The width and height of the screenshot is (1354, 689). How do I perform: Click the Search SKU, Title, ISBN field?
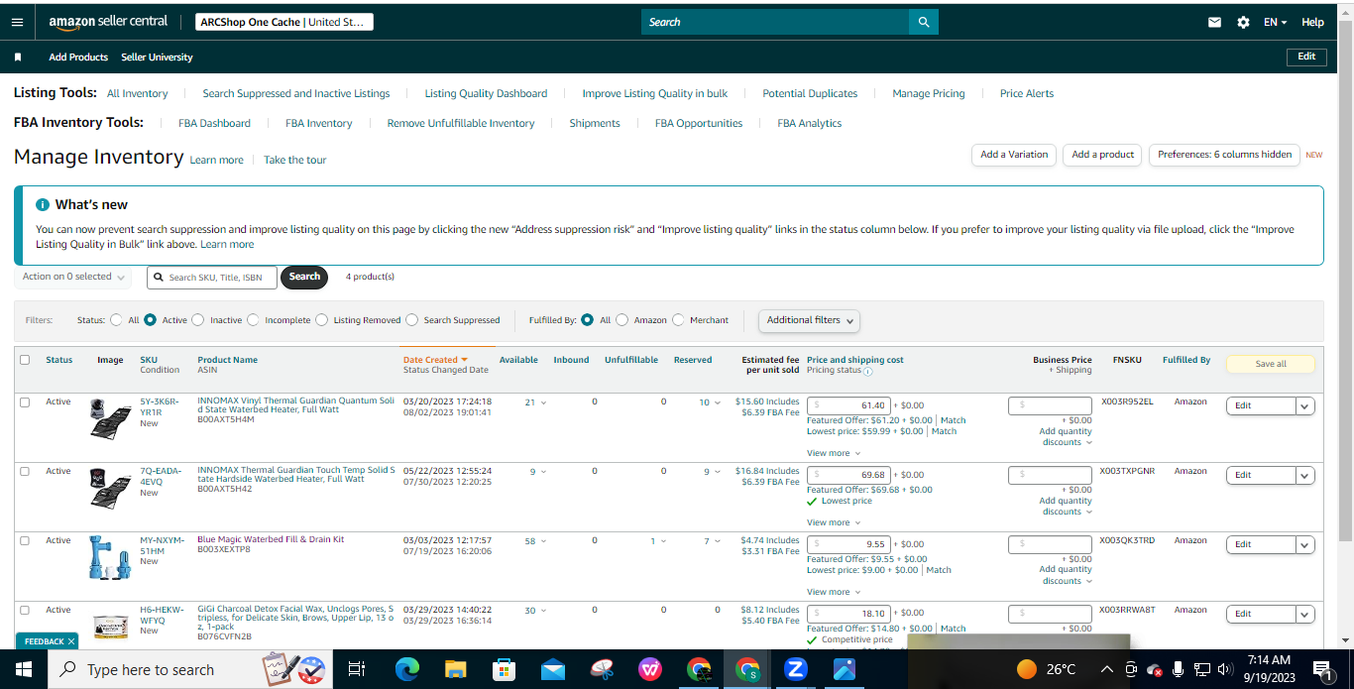tap(212, 278)
